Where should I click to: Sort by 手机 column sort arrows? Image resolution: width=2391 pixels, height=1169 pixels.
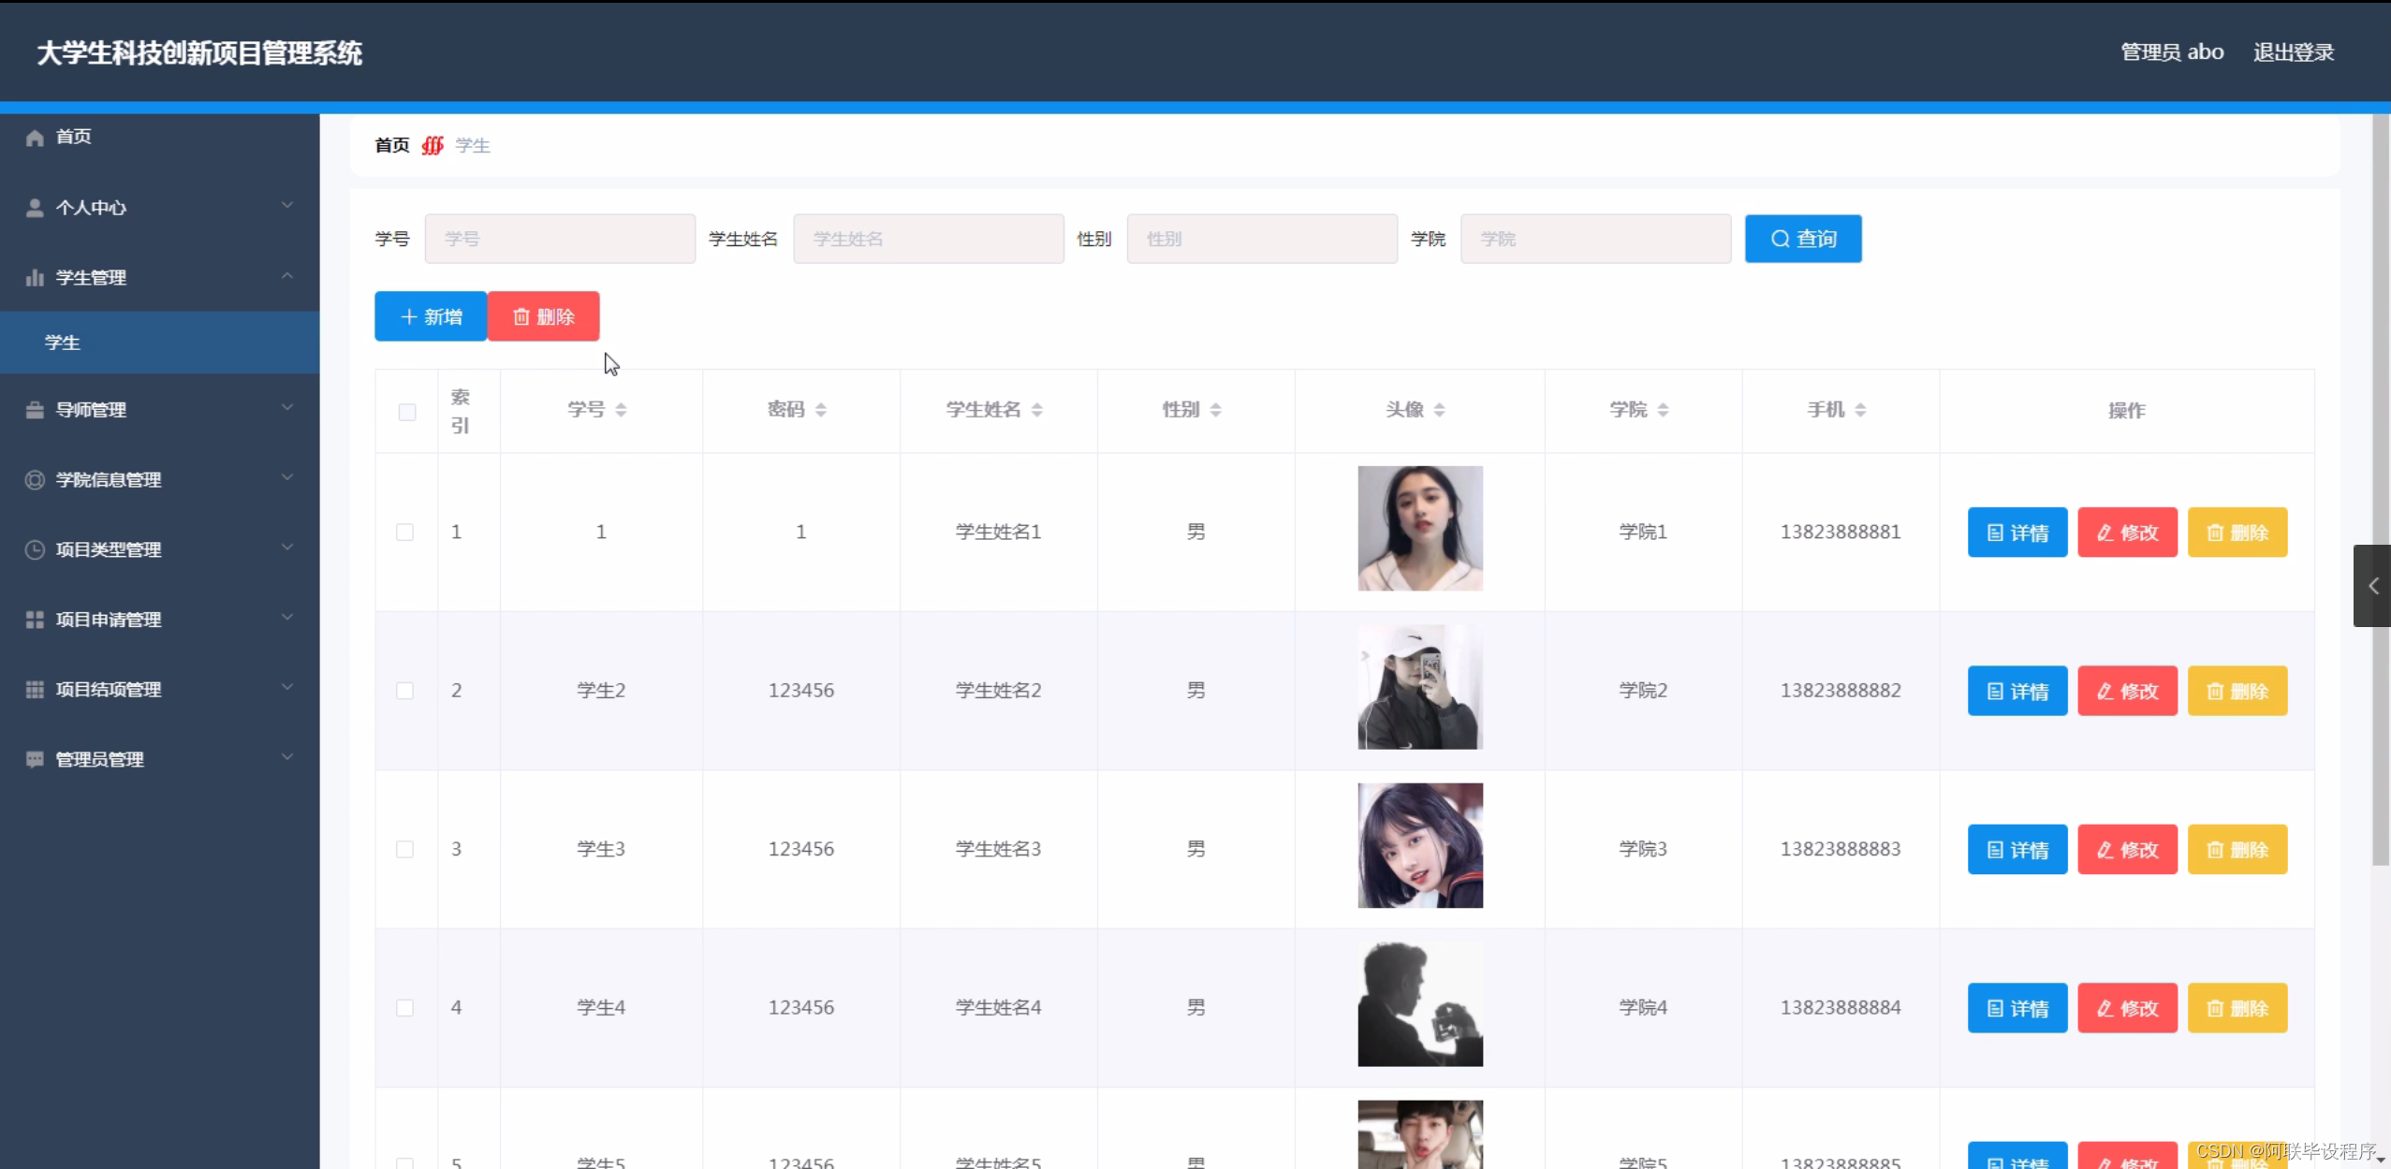(1860, 410)
